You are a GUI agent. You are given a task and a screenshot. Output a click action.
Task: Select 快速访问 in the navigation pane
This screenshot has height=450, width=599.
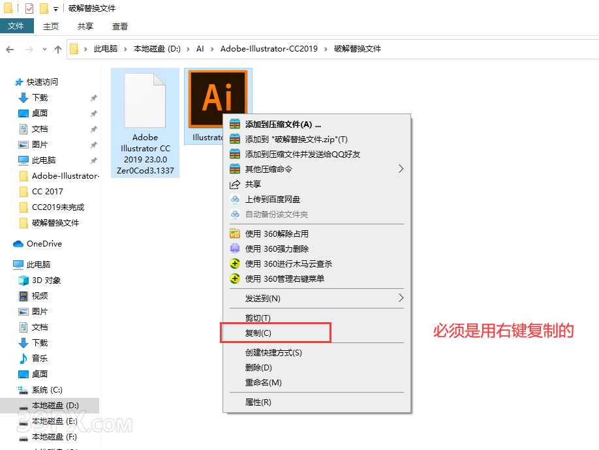(42, 82)
